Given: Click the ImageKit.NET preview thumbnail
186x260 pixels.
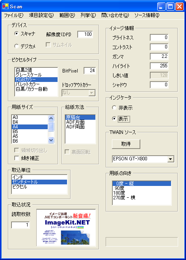Looking at the screenshot, I should point(66,228).
